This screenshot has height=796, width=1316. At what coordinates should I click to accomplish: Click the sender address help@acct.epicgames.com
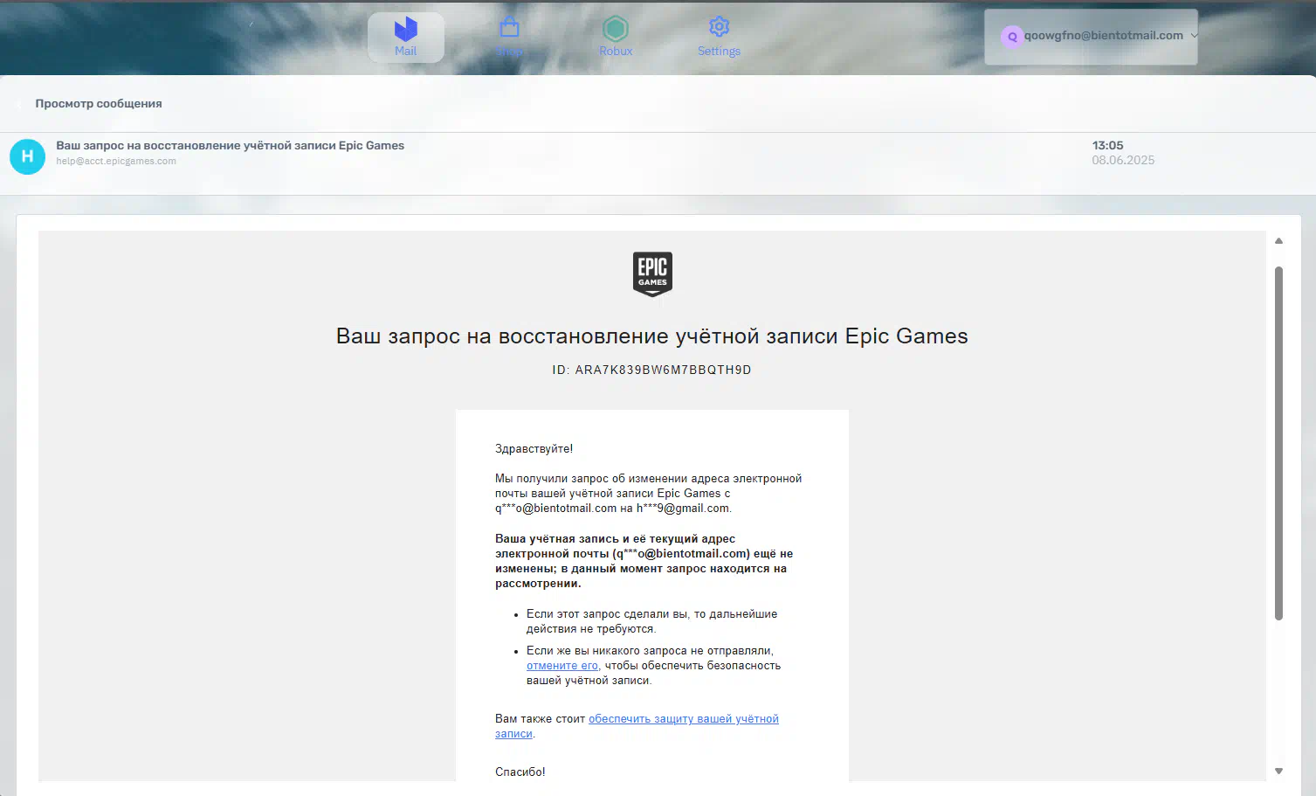(116, 162)
